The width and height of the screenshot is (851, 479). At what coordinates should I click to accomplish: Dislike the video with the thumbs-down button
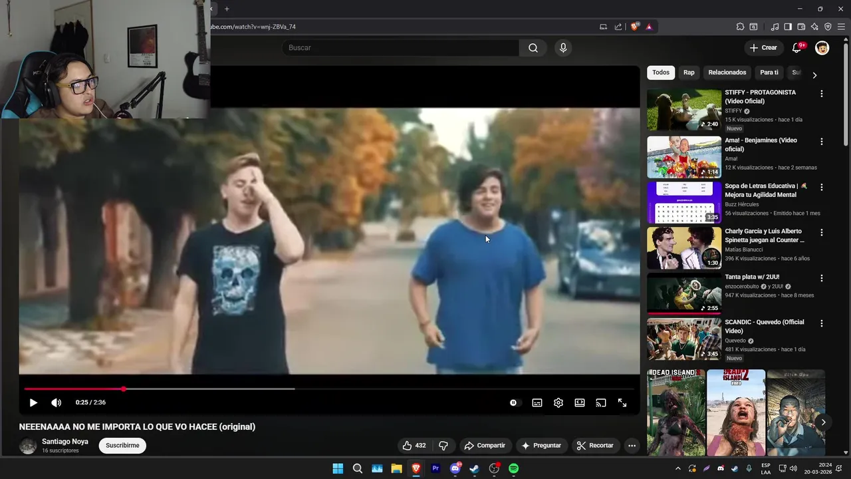[443, 446]
